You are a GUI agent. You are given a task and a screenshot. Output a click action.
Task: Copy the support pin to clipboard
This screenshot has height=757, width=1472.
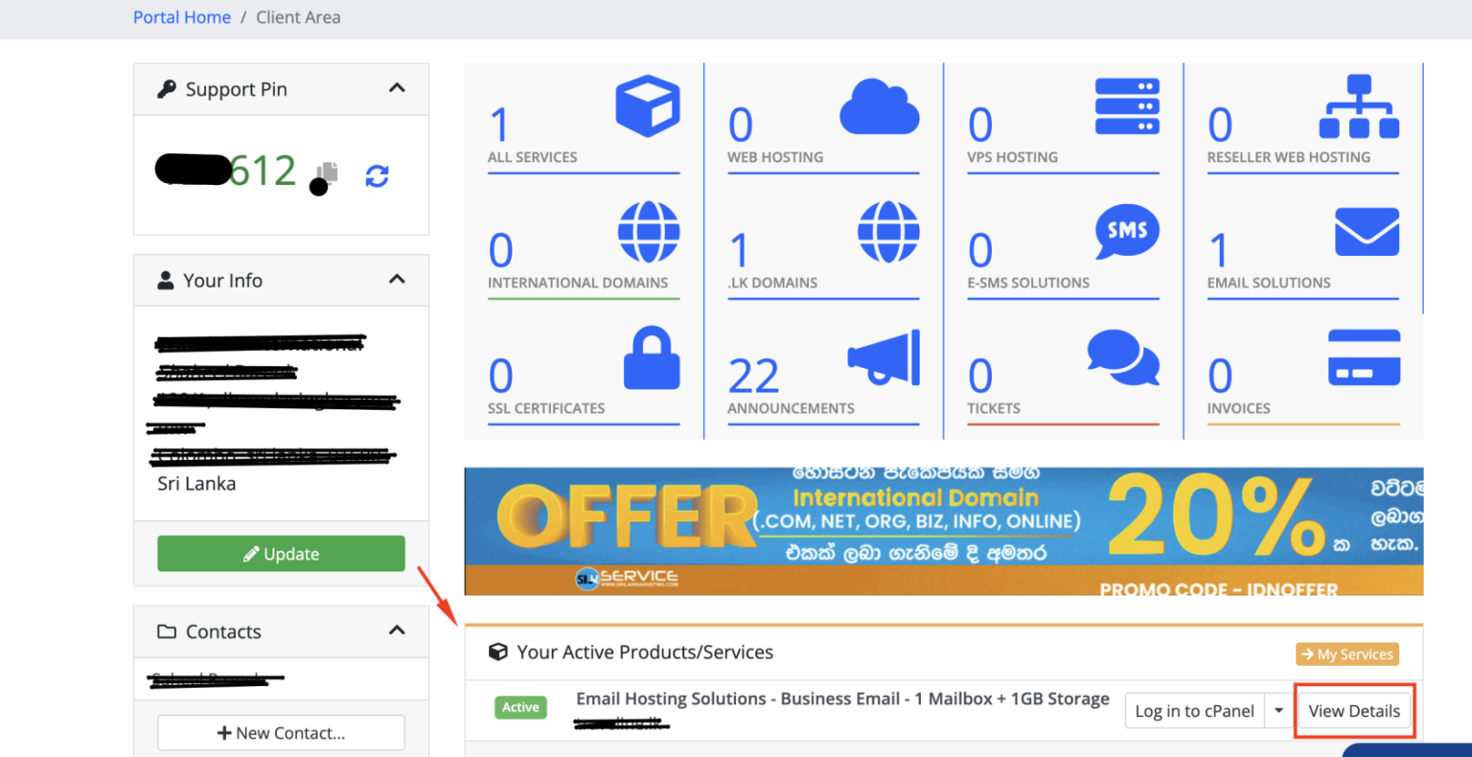[329, 172]
